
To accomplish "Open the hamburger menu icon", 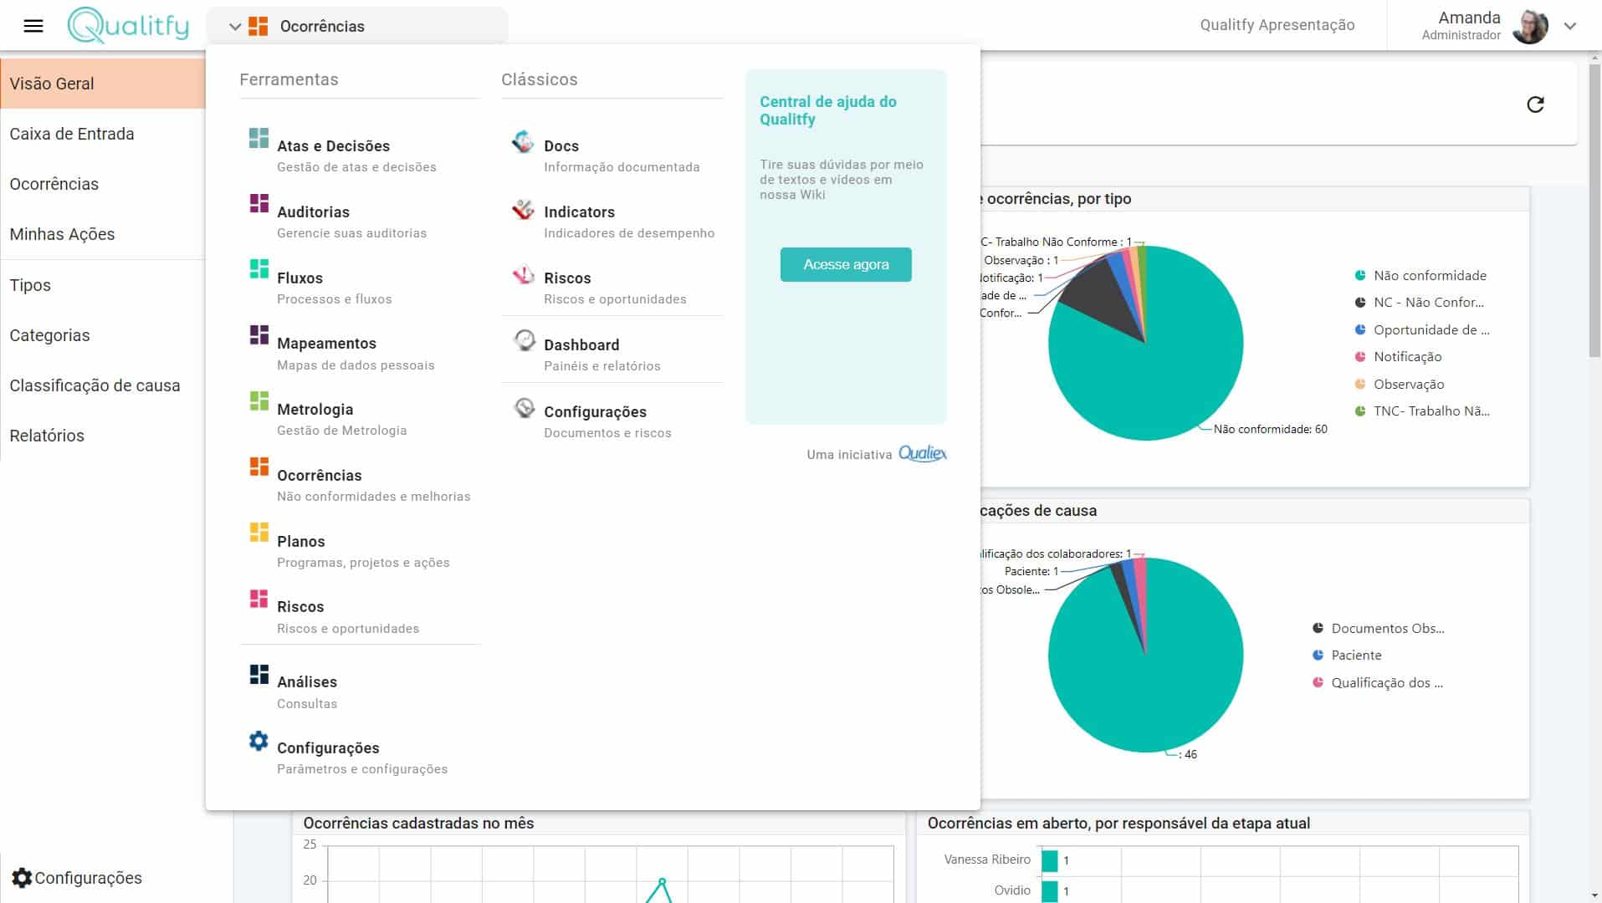I will pos(33,26).
